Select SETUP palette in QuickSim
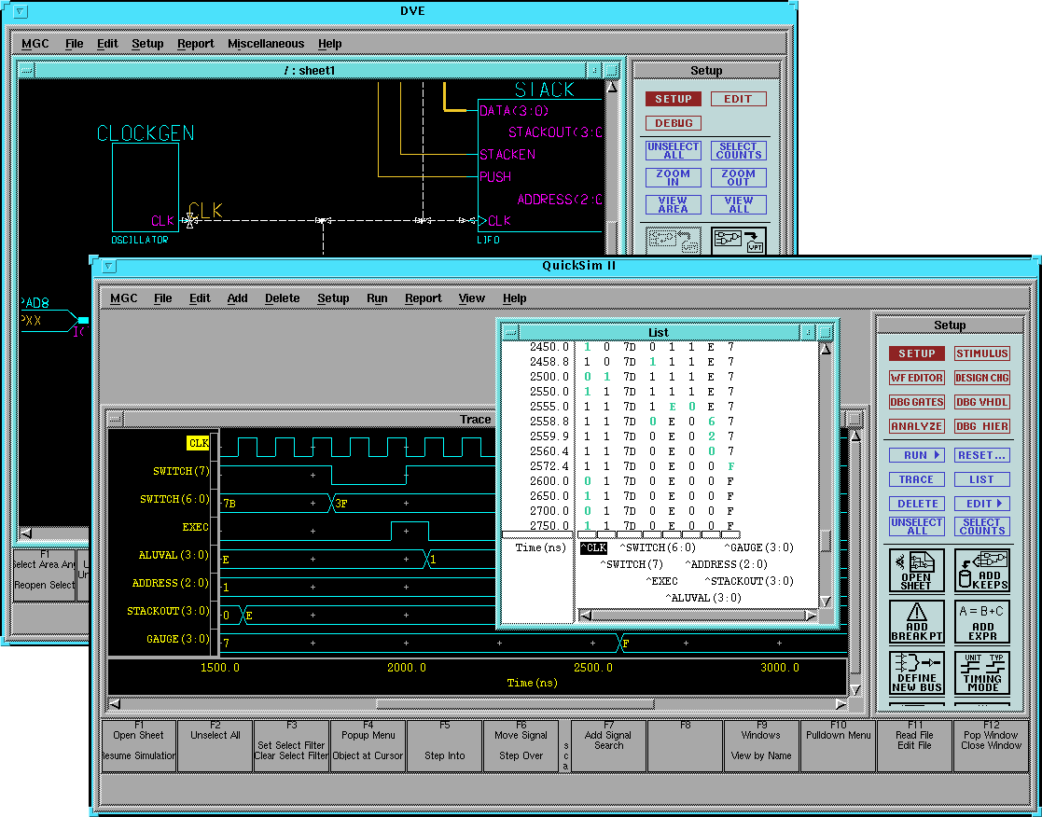Screen dimensions: 1042x817 point(916,353)
